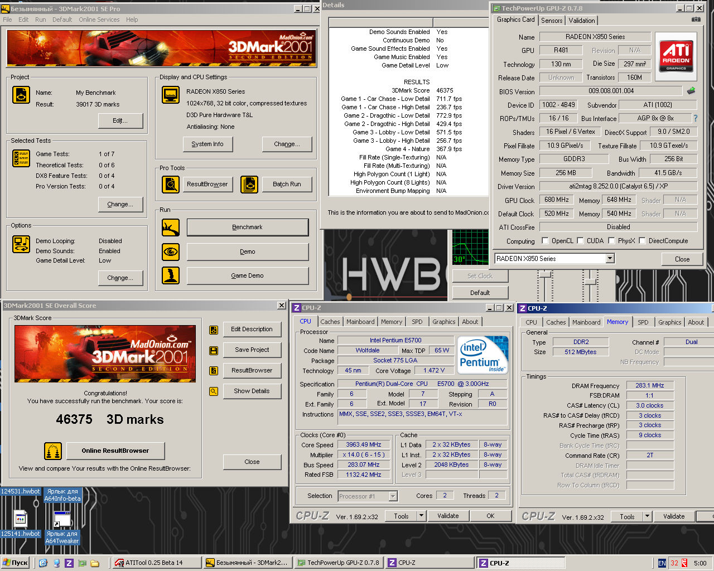Click the Edit Description icon in Overall Score

coord(213,330)
